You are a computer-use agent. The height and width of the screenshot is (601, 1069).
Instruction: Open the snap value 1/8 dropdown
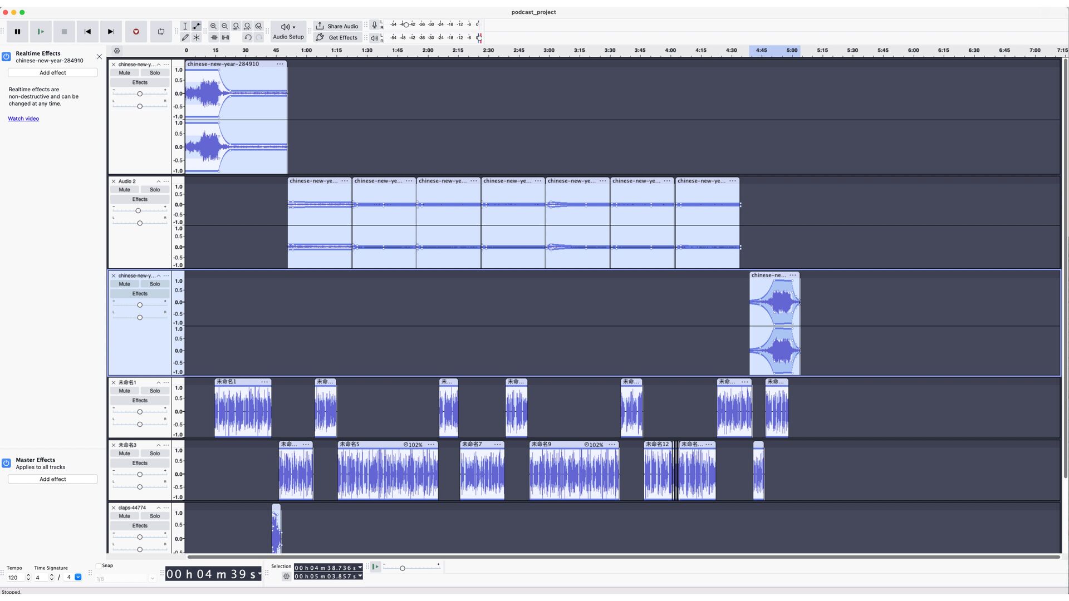152,579
